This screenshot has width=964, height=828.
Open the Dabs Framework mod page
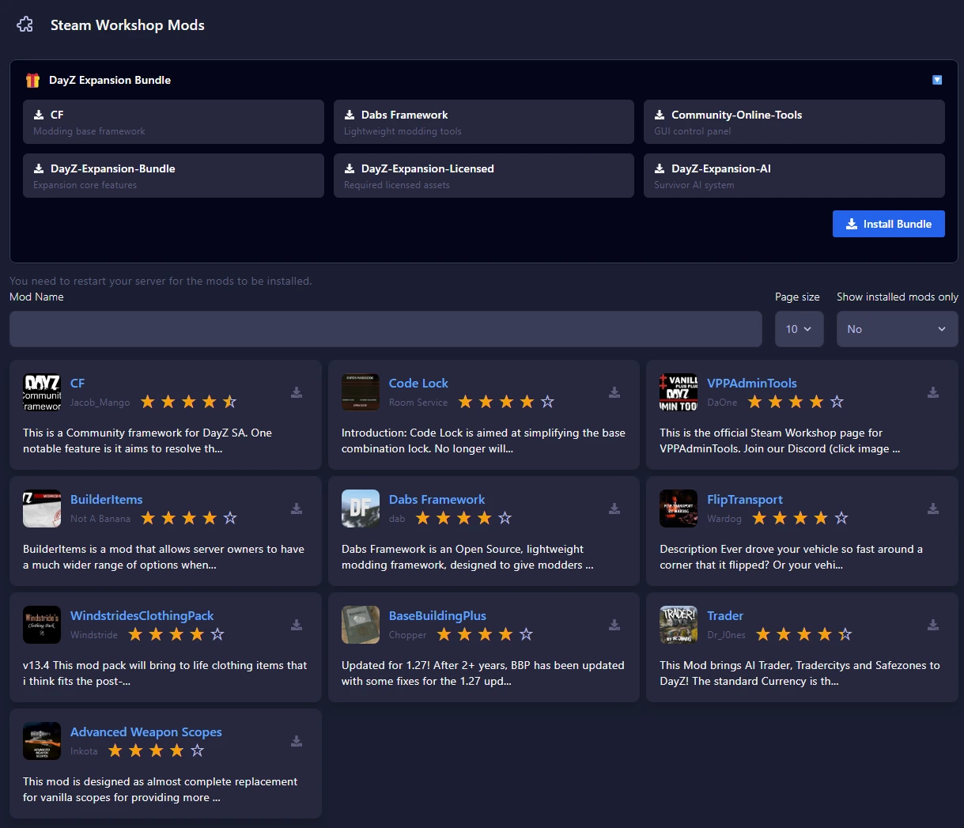(x=437, y=499)
